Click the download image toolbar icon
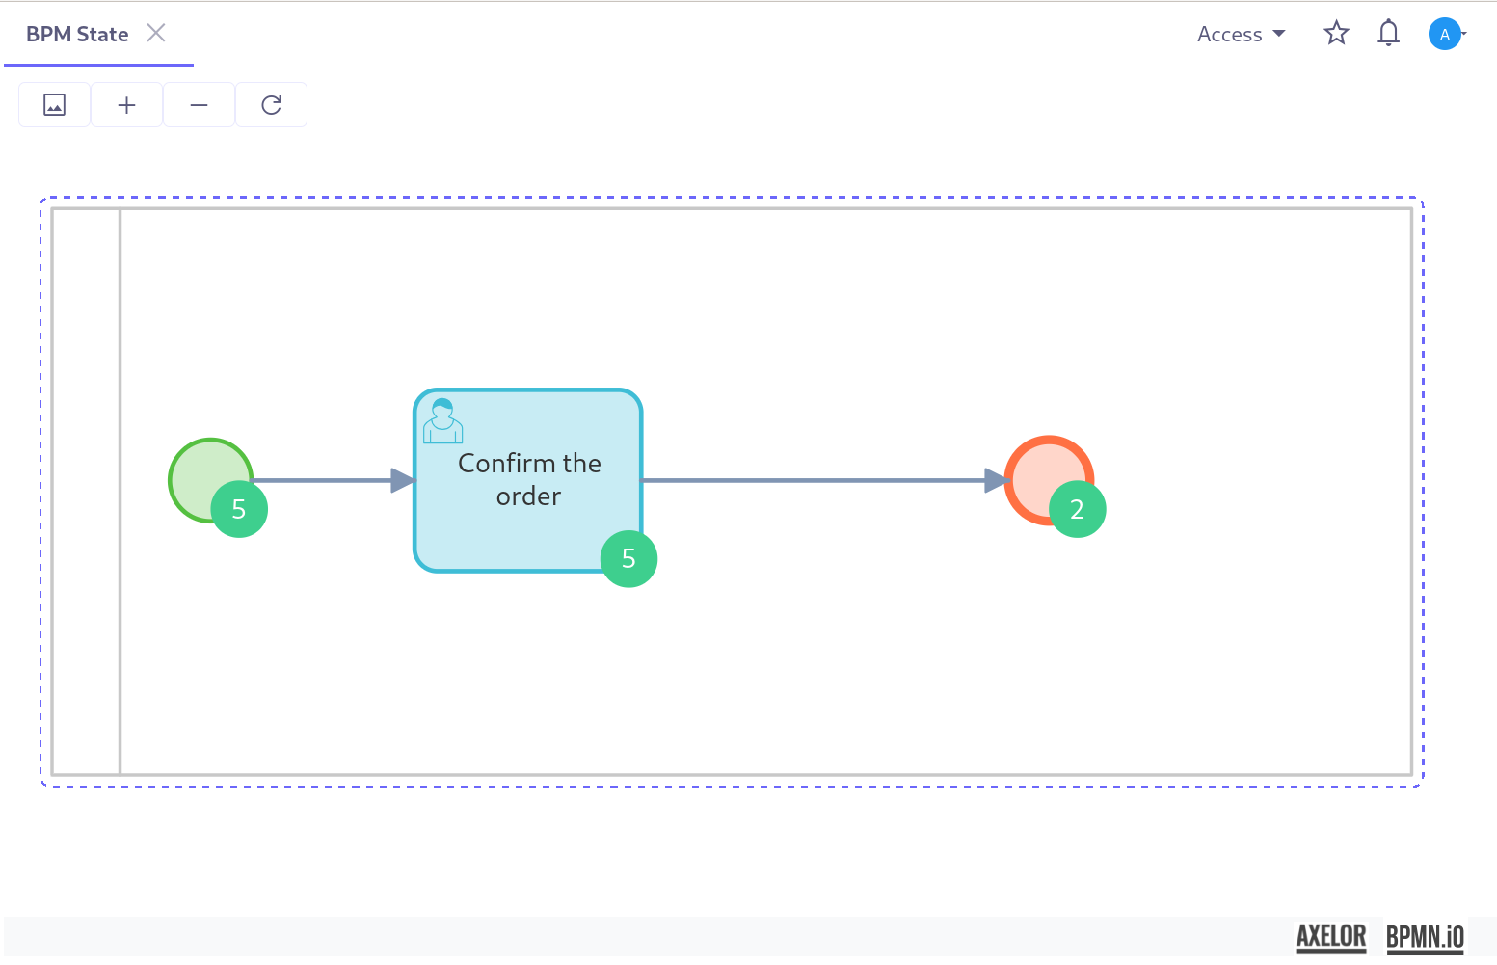Viewport: 1497px width, 965px height. click(54, 105)
